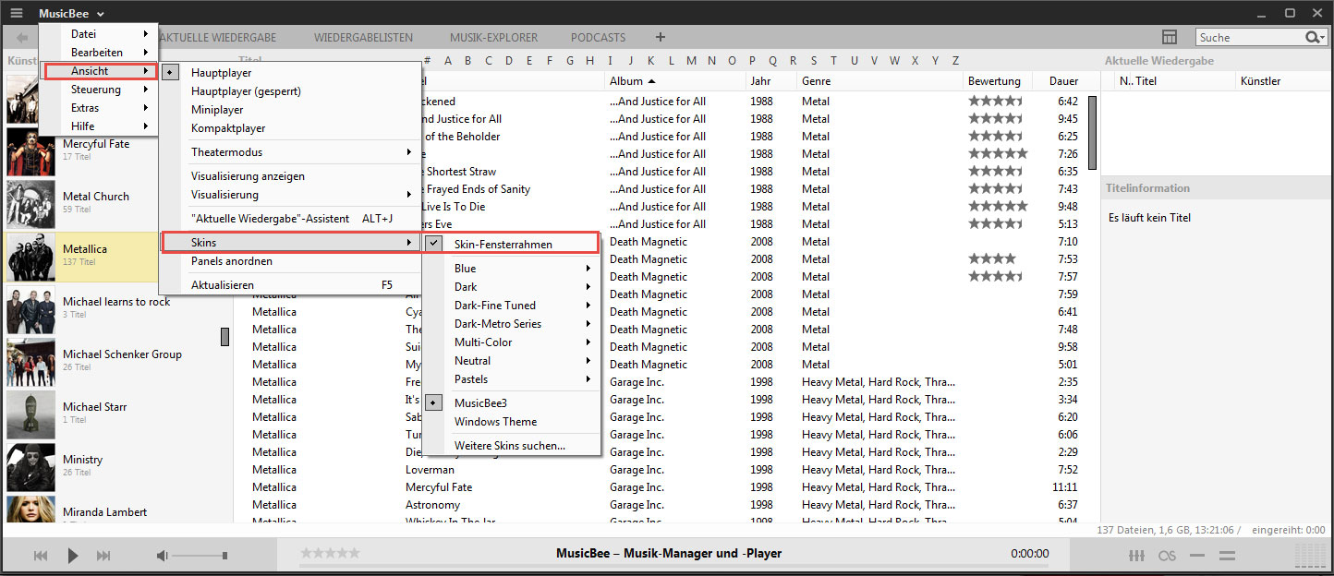Adjust the volume slider
This screenshot has height=576, width=1334.
200,556
